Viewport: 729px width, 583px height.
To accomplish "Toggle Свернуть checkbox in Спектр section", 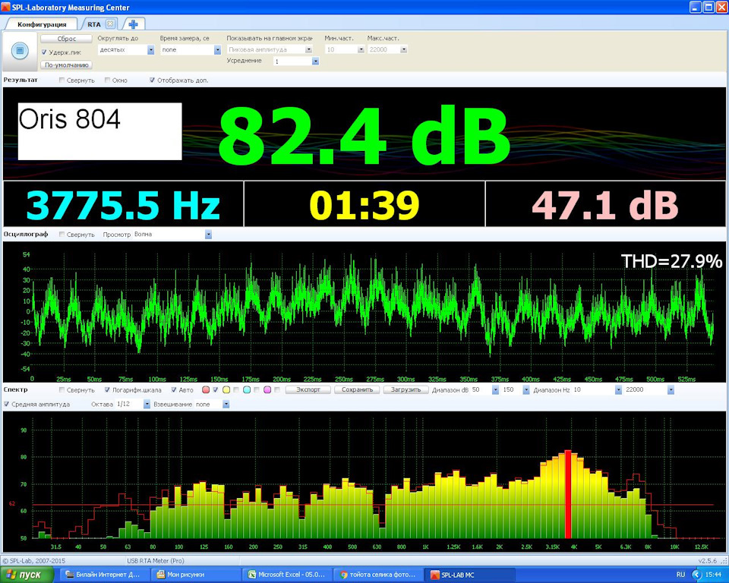I will (x=62, y=389).
